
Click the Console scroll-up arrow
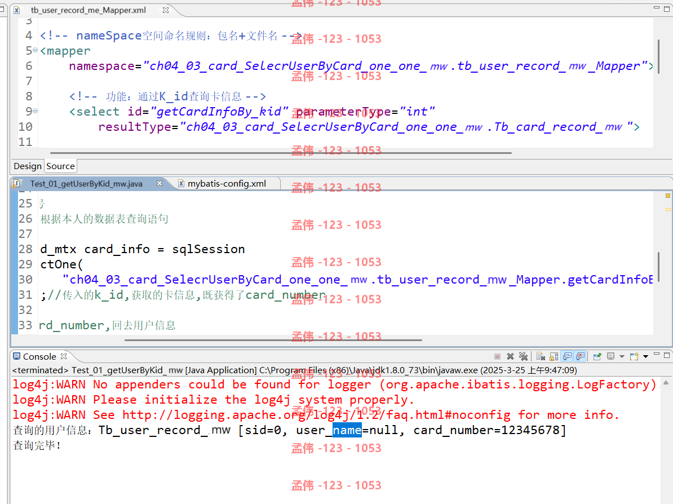click(666, 382)
